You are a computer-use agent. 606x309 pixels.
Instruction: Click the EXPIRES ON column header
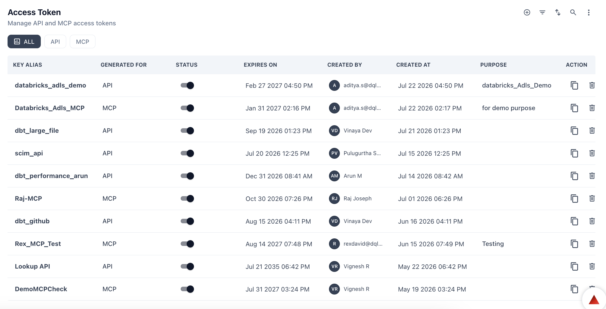[x=260, y=65]
